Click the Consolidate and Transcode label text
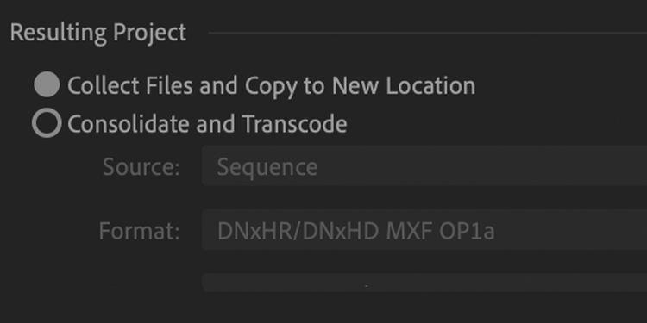 pos(207,123)
